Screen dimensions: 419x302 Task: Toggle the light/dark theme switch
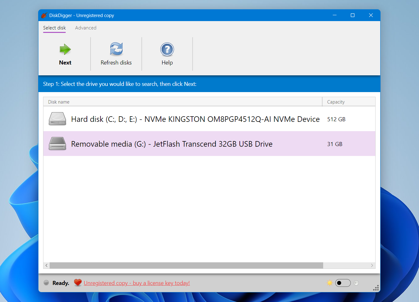tap(343, 283)
